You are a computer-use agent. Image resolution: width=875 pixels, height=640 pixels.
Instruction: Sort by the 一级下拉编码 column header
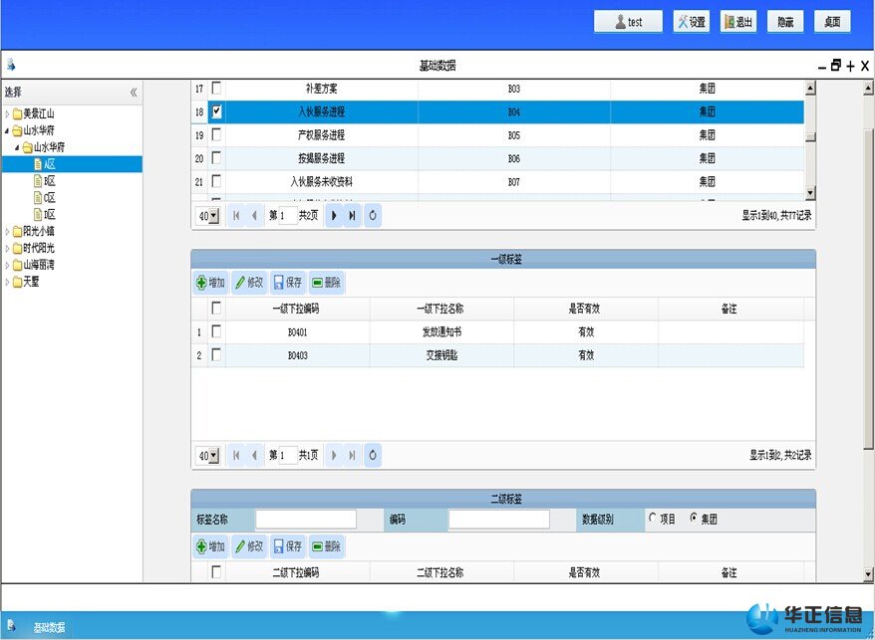297,309
